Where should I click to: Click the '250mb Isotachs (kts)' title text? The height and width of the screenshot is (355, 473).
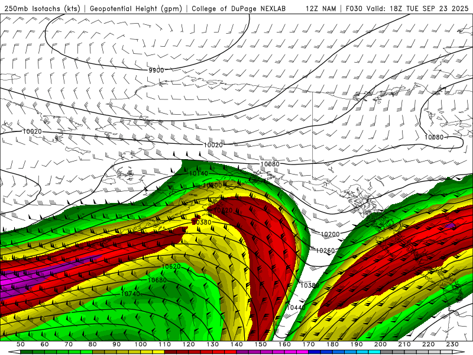pyautogui.click(x=42, y=8)
